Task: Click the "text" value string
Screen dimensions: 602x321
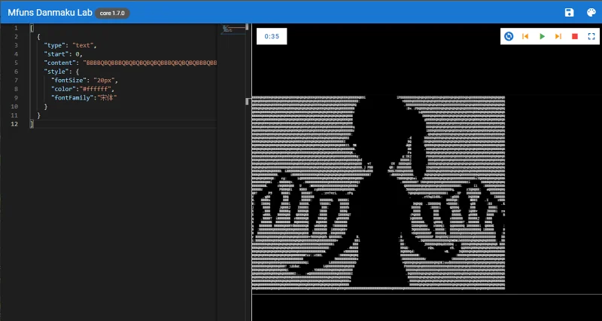Action: [x=83, y=45]
